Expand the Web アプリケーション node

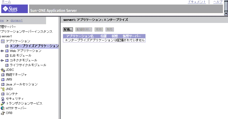[x=2, y=51]
